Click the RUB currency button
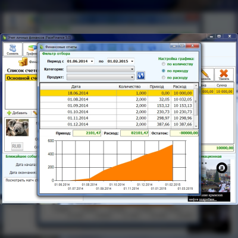Viewport: 238px width, 238px height. click(17, 146)
